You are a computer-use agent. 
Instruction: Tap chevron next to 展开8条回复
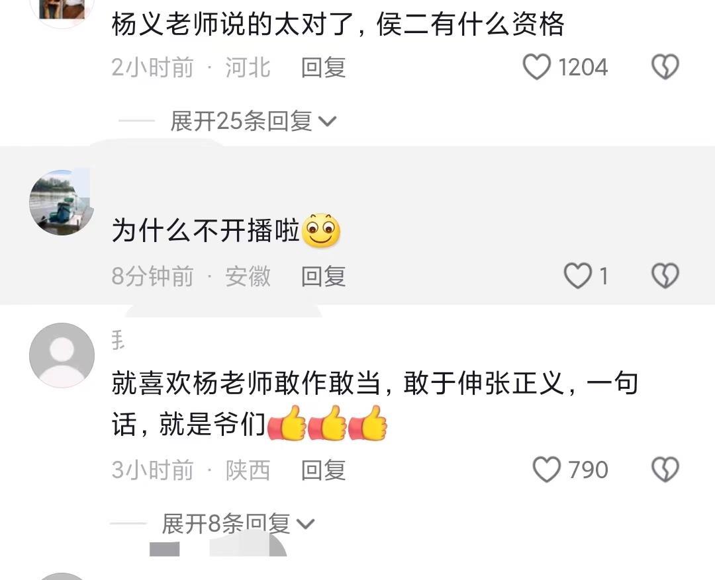305,524
